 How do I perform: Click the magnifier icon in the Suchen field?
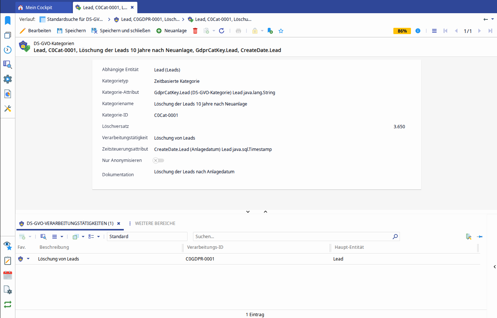click(395, 237)
